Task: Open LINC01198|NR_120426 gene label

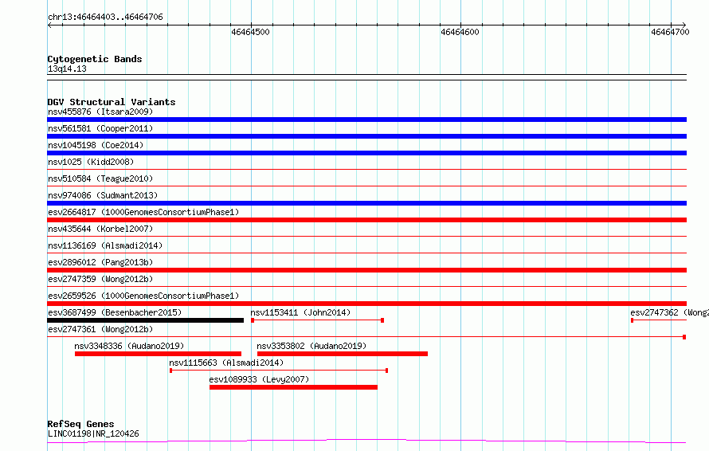Action: point(93,433)
